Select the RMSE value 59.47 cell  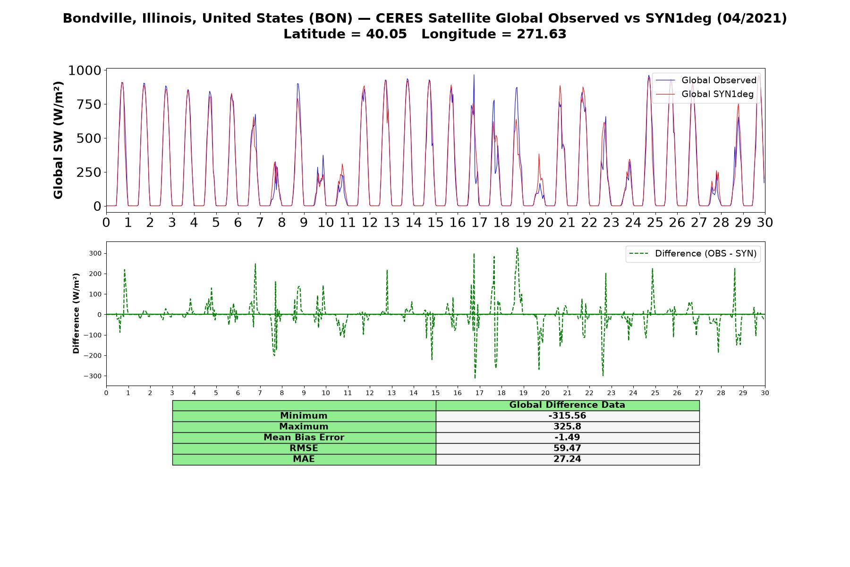coord(568,448)
